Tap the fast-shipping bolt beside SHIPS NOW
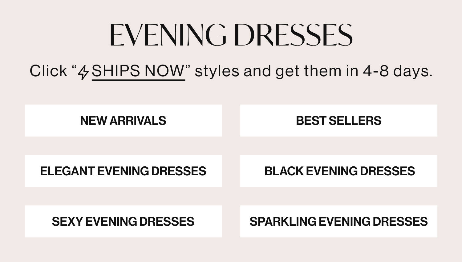Screen dimensions: 462x262 click(83, 72)
